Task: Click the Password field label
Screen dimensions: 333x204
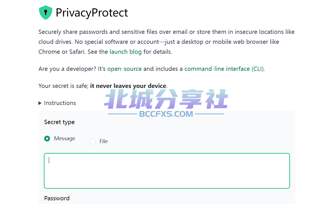Action: [57, 198]
